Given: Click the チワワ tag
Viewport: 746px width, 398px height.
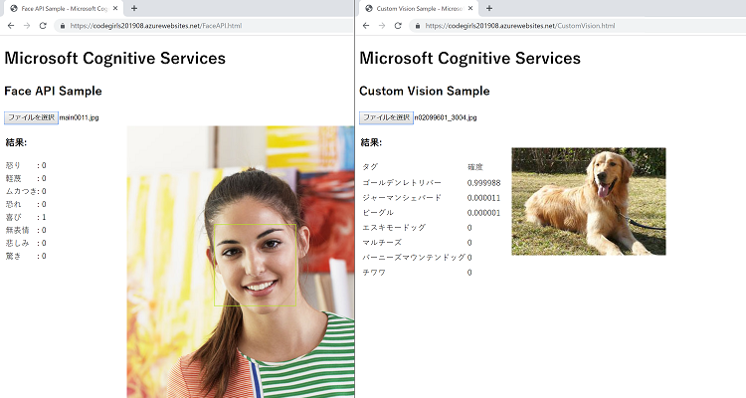Looking at the screenshot, I should [x=374, y=273].
